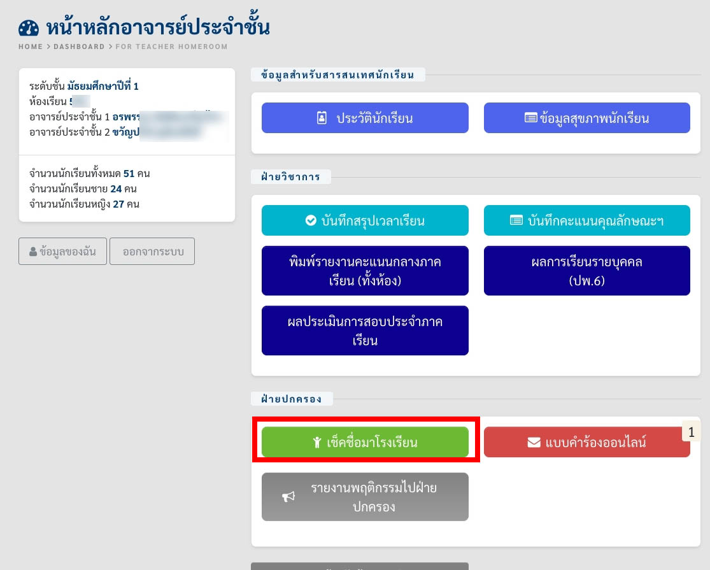The width and height of the screenshot is (710, 570).
Task: Click the check-circle icon on บันทึกสรุปเวลาเรียน
Action: [x=311, y=220]
